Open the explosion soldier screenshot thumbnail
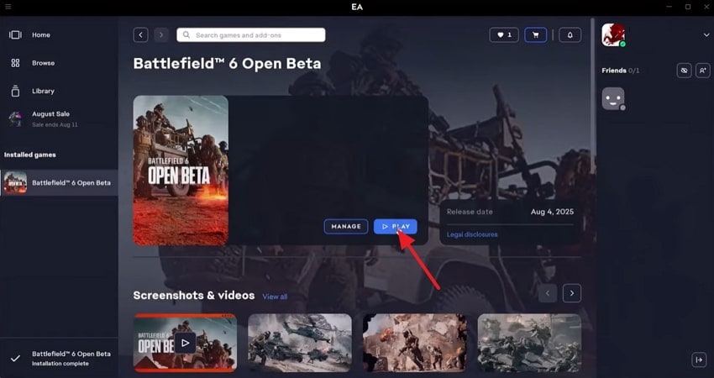 tap(414, 343)
